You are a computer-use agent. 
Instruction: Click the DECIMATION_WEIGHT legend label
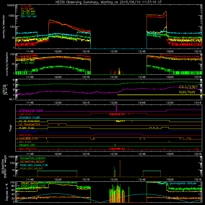pyautogui.click(x=33, y=162)
